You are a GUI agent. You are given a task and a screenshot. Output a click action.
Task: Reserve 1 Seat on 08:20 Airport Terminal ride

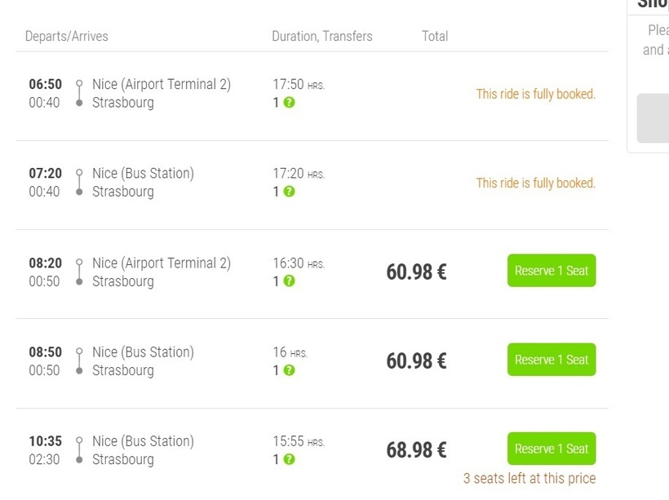coord(552,271)
